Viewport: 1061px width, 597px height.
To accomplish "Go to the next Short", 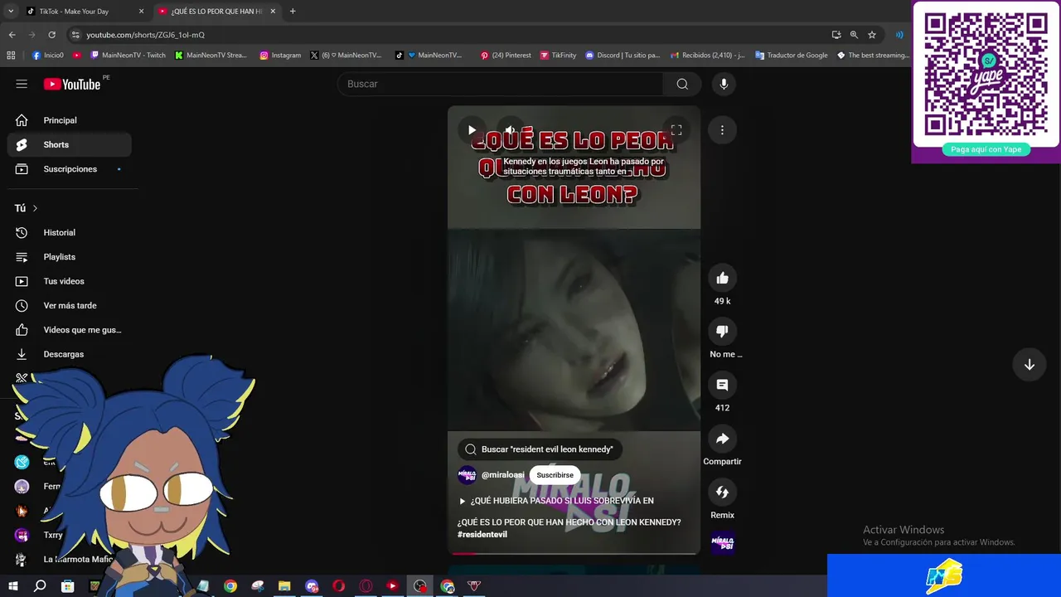I will 1029,365.
